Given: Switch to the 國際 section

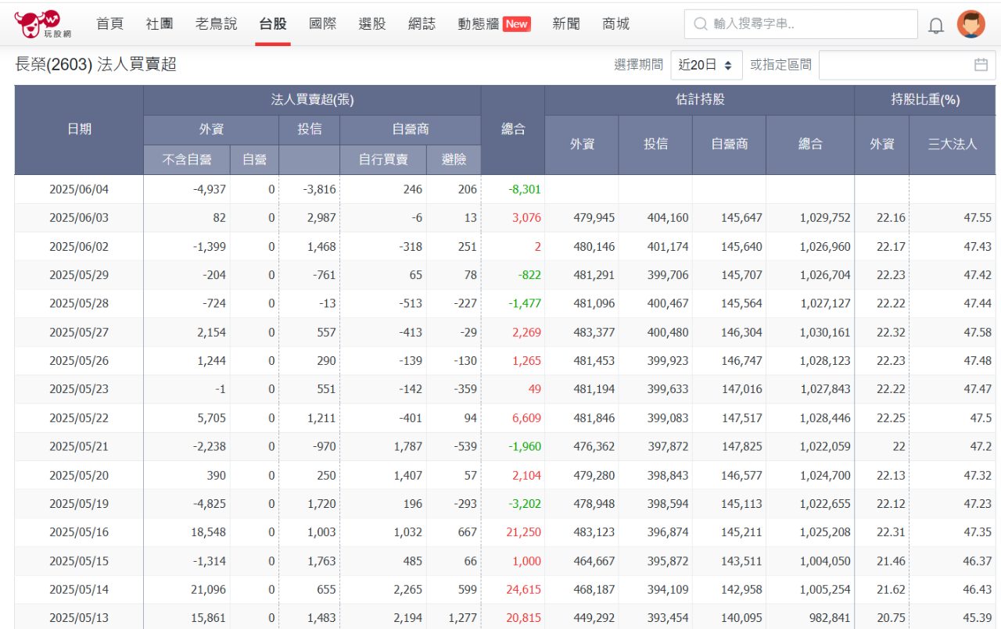Looking at the screenshot, I should (x=322, y=23).
